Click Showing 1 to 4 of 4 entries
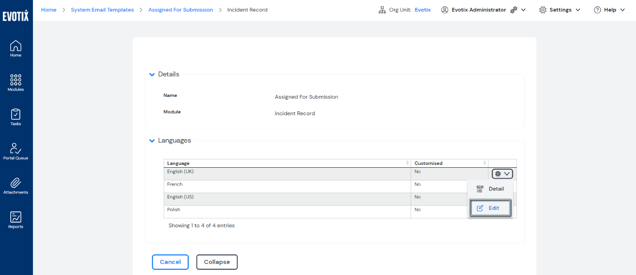Screen dimensions: 636x275 (202, 226)
